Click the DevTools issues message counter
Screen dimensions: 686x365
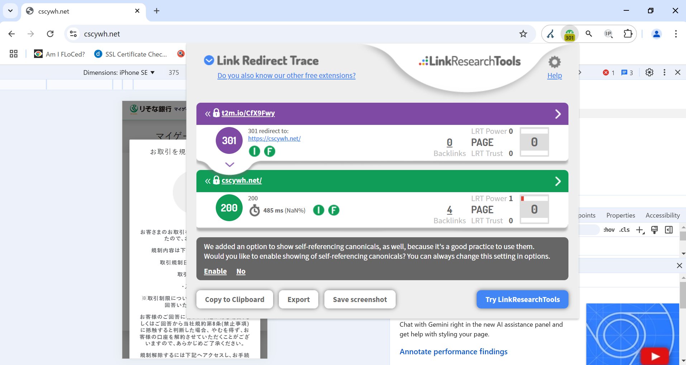click(627, 73)
